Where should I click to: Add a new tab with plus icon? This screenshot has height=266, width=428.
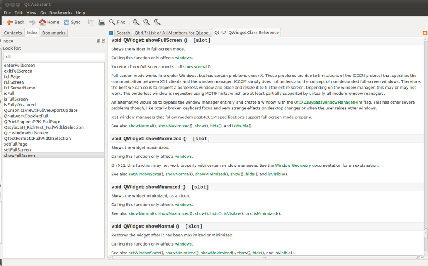111,33
